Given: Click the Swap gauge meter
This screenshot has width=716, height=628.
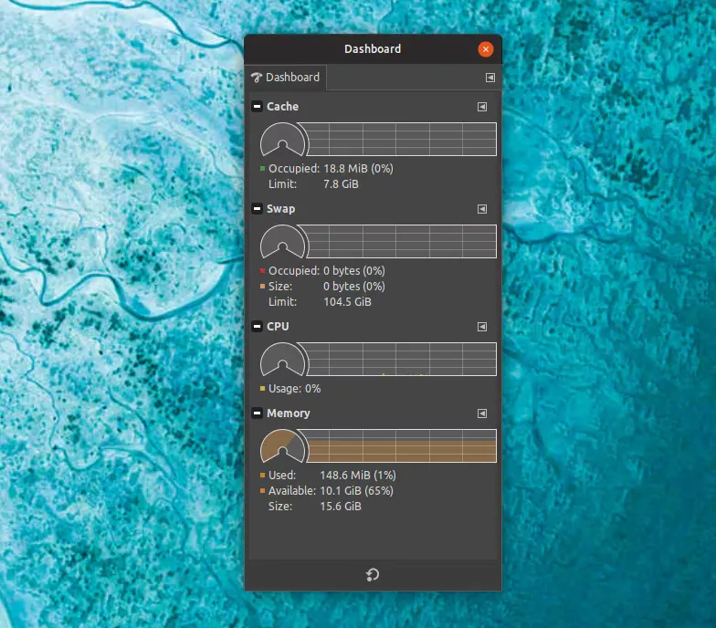Looking at the screenshot, I should point(283,241).
